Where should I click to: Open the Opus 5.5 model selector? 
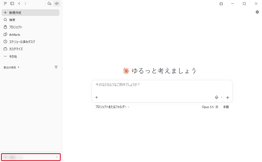tap(210, 107)
